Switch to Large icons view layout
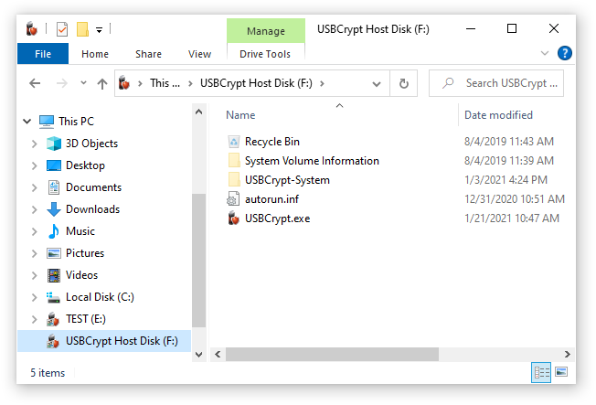 point(561,372)
